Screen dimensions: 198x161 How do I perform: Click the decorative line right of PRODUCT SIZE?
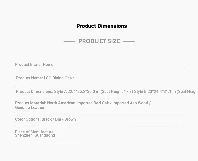pos(129,41)
